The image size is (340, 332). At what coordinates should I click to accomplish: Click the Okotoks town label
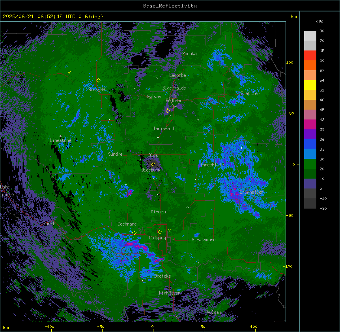point(163,276)
